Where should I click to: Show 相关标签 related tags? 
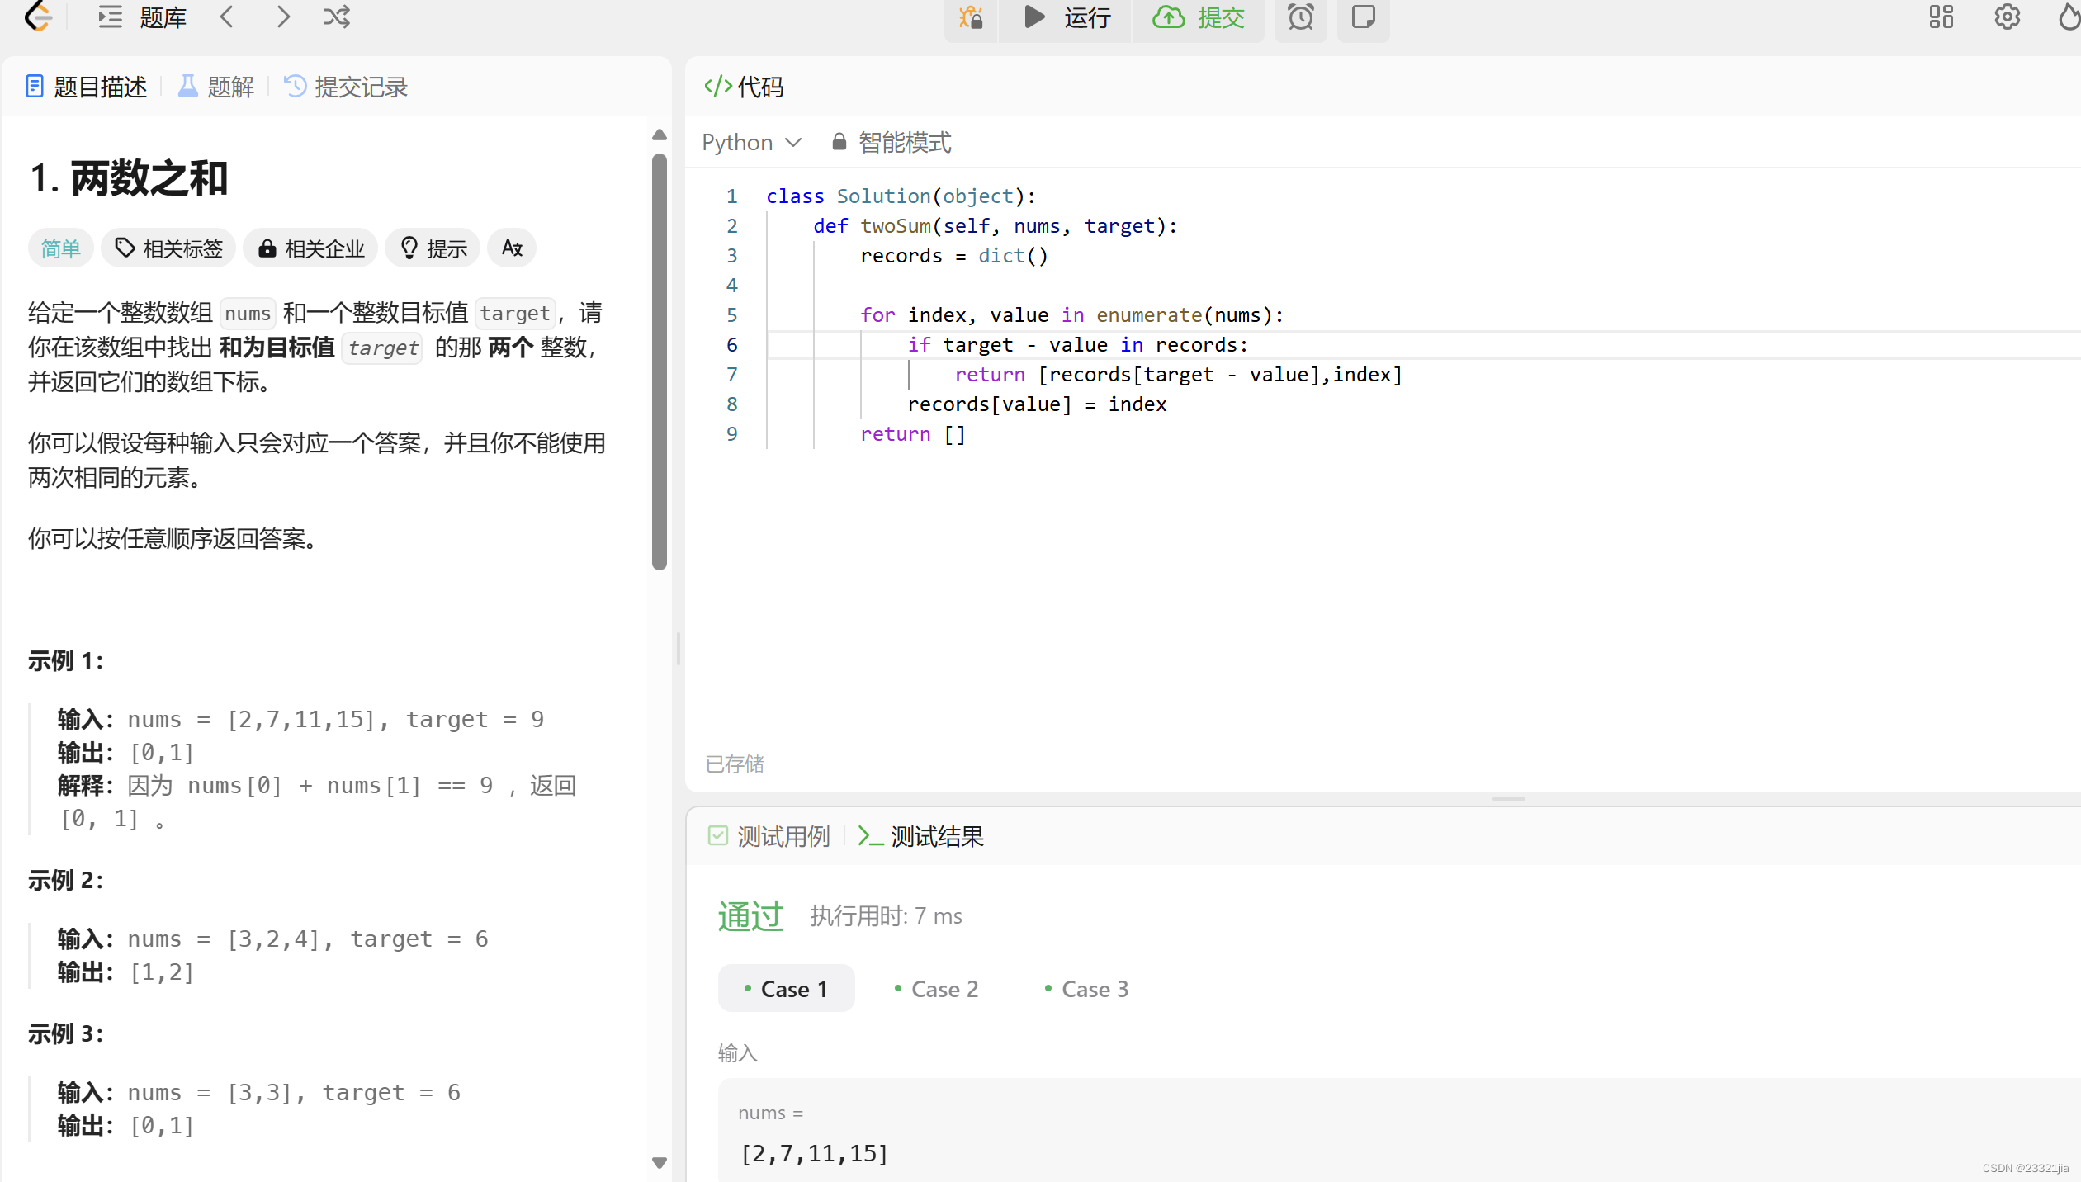pyautogui.click(x=168, y=248)
